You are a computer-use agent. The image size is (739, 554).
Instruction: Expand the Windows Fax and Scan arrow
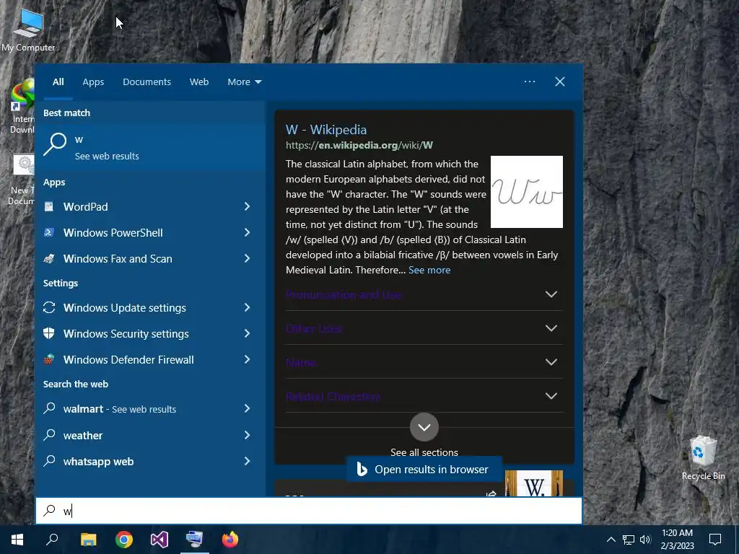click(247, 259)
